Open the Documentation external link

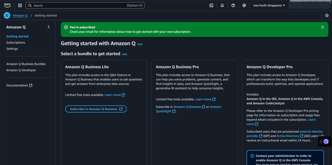19,85
